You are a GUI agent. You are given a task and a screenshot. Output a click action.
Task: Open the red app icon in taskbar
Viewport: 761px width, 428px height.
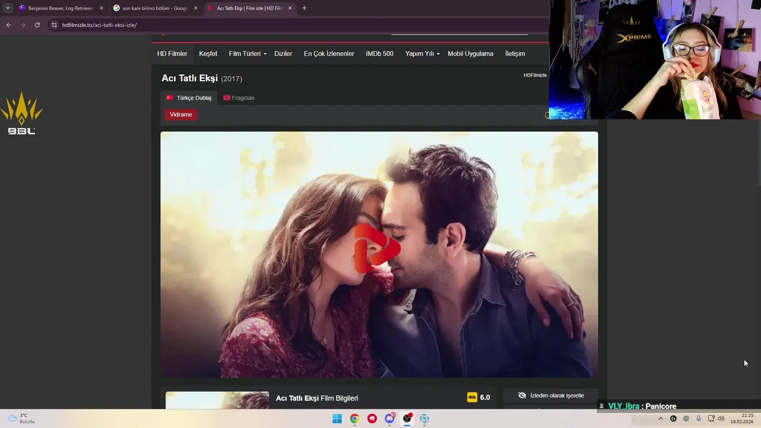pos(372,418)
